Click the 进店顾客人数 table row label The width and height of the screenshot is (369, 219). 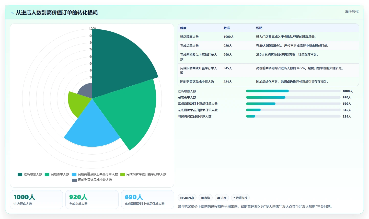(189, 37)
